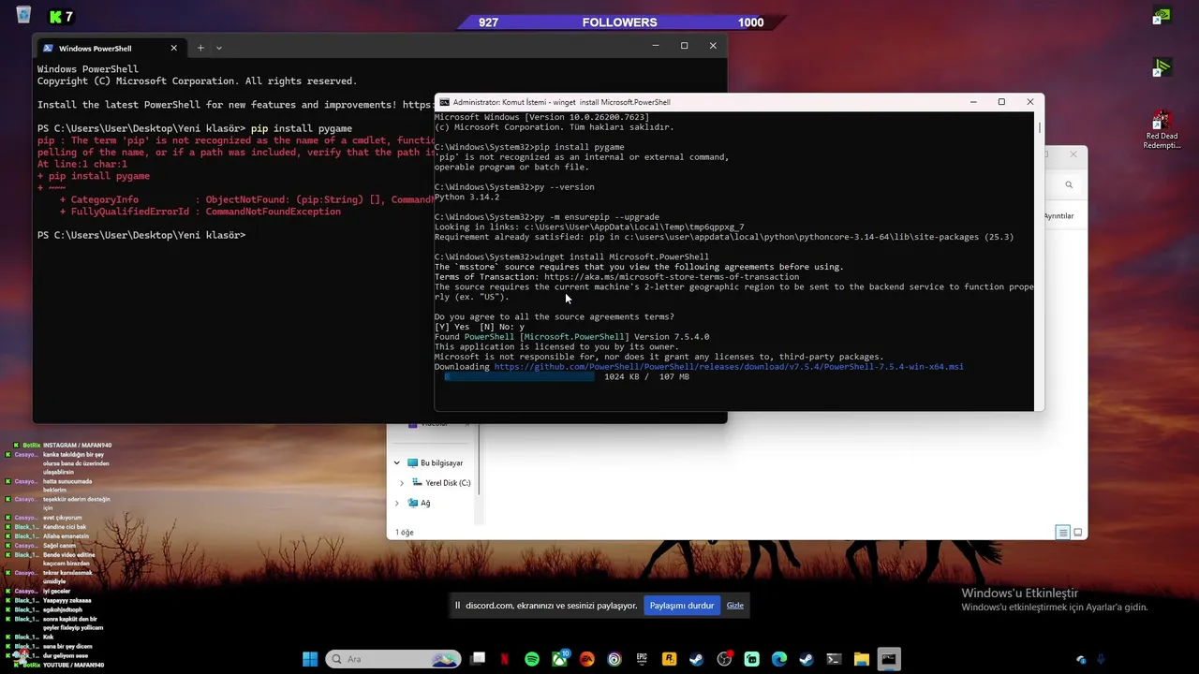Click the PowerShell prompt line in Terminal
Image resolution: width=1199 pixels, height=674 pixels.
(141, 235)
